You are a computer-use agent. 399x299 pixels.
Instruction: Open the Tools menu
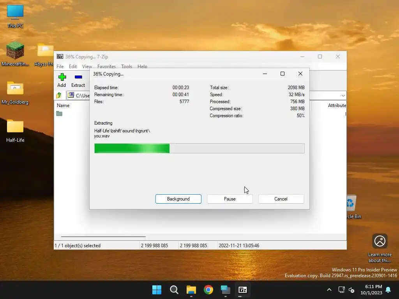tap(127, 66)
